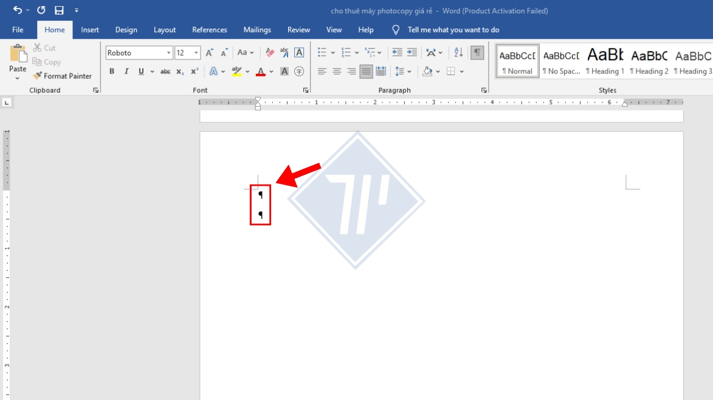The width and height of the screenshot is (713, 400).
Task: Click the Save icon in quick access toolbar
Action: click(59, 10)
